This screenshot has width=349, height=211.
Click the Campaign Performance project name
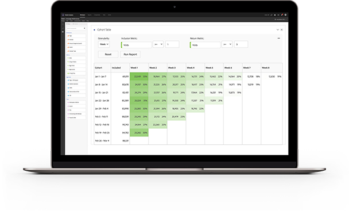click(x=72, y=19)
